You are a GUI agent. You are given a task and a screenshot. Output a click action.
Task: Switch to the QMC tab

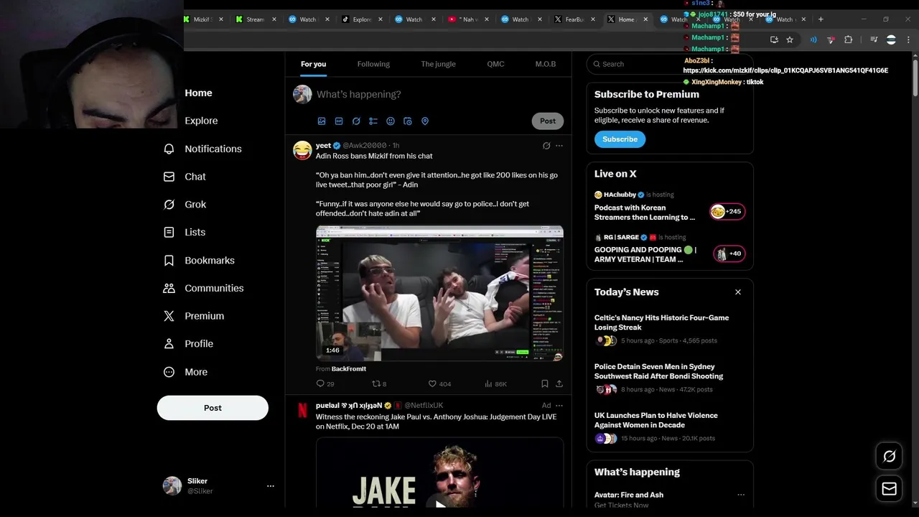point(495,64)
